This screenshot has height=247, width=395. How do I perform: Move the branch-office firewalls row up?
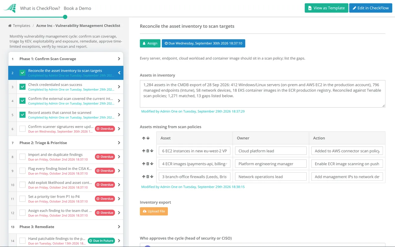click(x=143, y=177)
